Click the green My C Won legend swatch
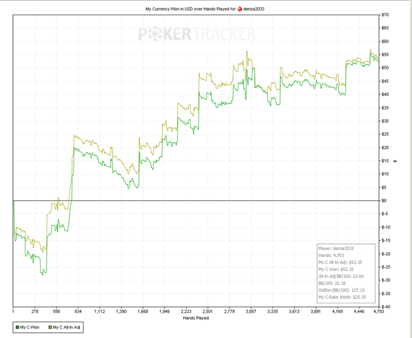The height and width of the screenshot is (338, 412). pos(17,327)
